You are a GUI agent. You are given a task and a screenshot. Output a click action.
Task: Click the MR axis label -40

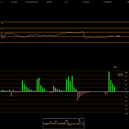126,101
